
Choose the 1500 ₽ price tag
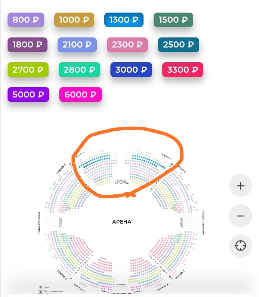pos(173,20)
